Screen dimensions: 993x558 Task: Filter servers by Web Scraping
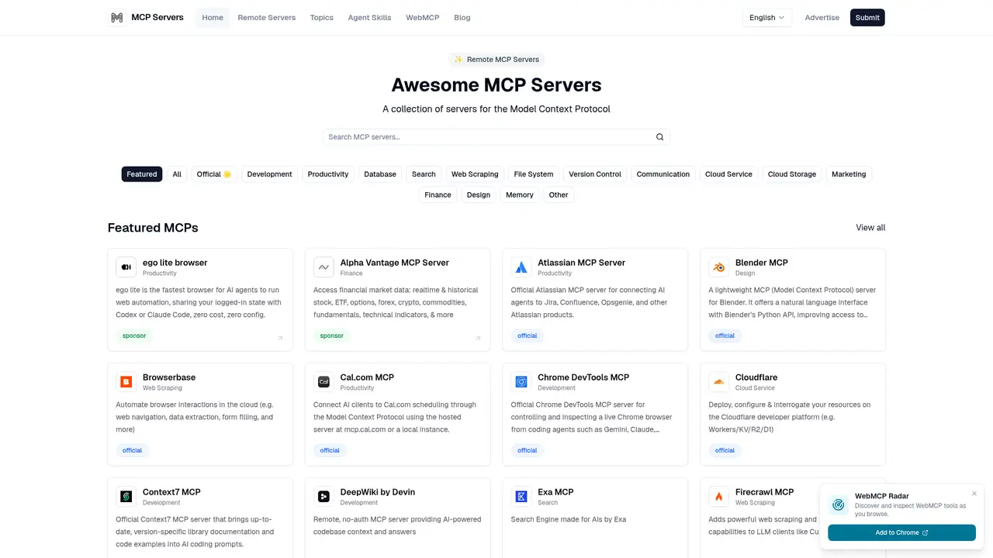click(x=475, y=174)
